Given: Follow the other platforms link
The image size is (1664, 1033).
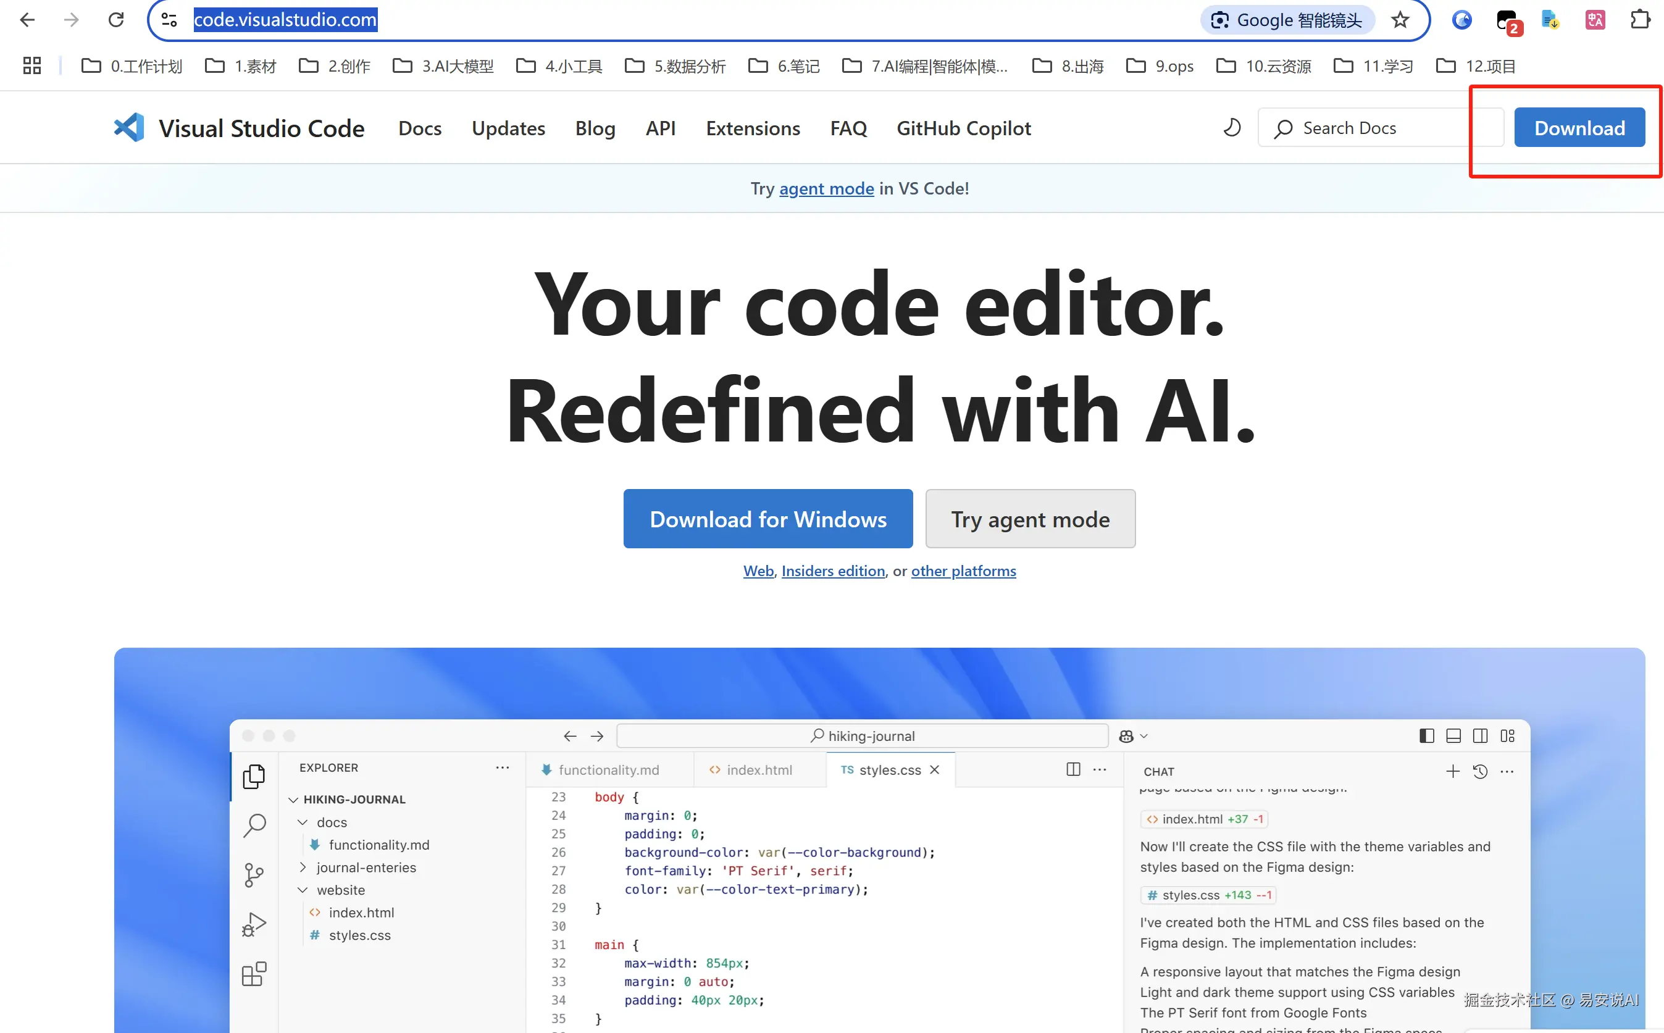Looking at the screenshot, I should pyautogui.click(x=963, y=571).
